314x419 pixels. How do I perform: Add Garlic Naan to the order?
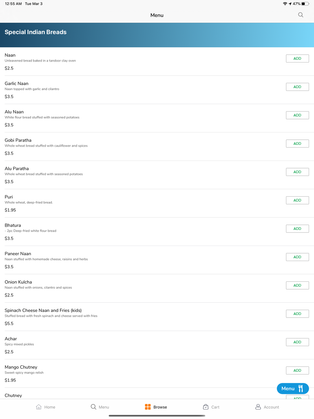coord(297,87)
